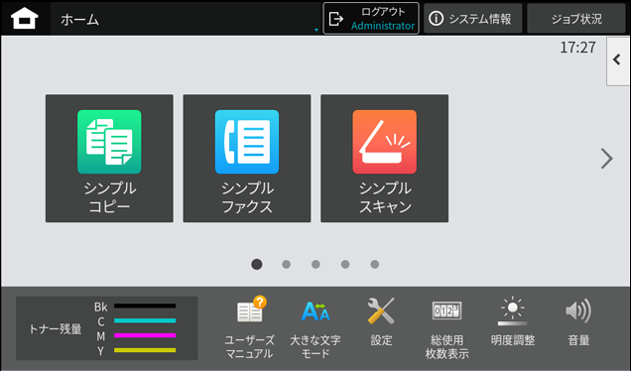Open Simple Scan (シンプルスキャン)
Image resolution: width=631 pixels, height=371 pixels.
point(384,158)
